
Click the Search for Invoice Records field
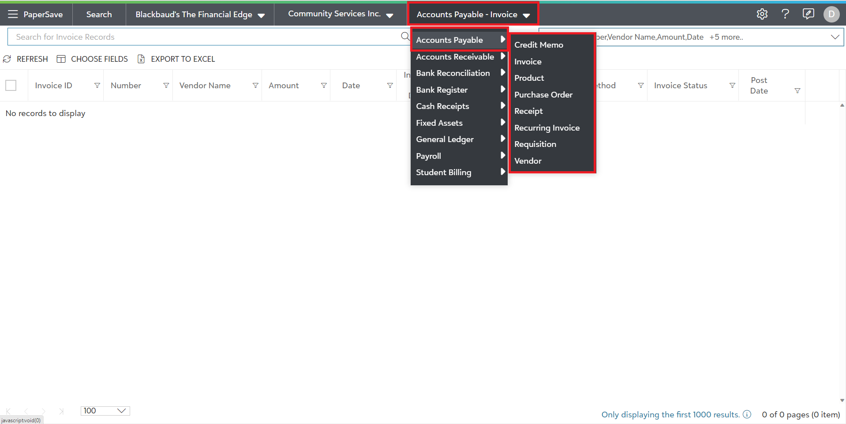[203, 37]
